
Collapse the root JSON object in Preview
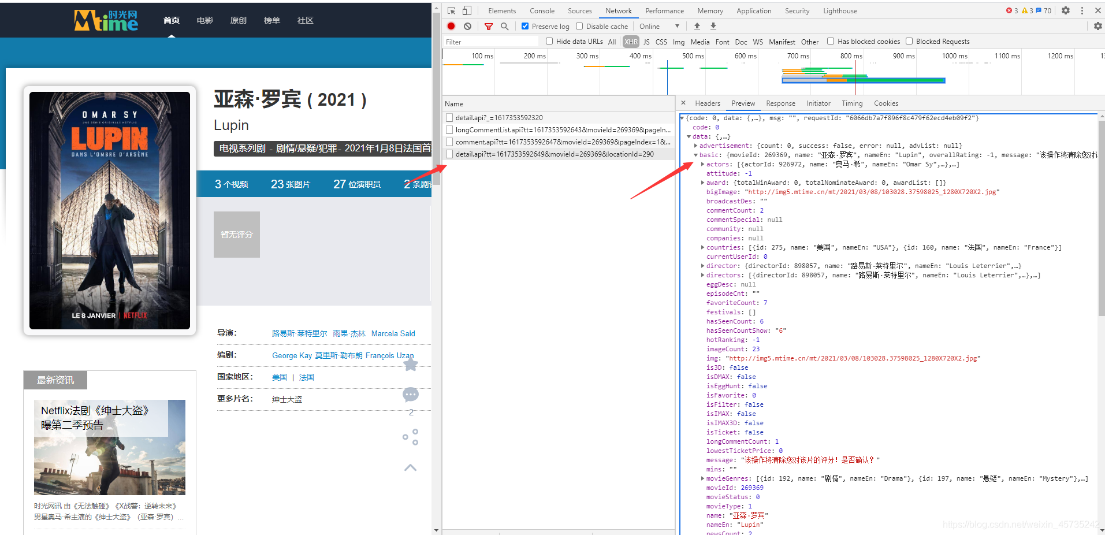click(682, 118)
